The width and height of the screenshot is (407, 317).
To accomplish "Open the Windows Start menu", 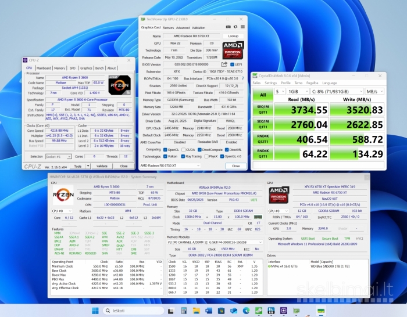I will click(x=95, y=311).
